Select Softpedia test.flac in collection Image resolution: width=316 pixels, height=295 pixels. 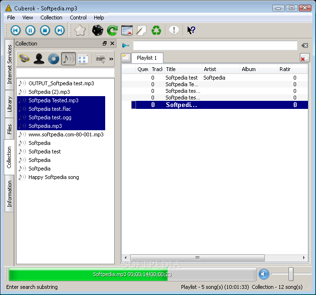coord(61,109)
